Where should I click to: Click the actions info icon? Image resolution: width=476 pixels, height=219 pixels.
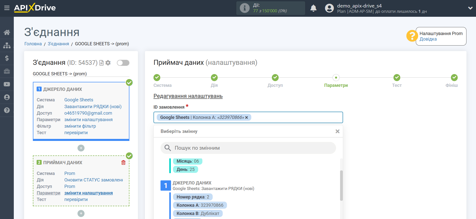click(245, 8)
